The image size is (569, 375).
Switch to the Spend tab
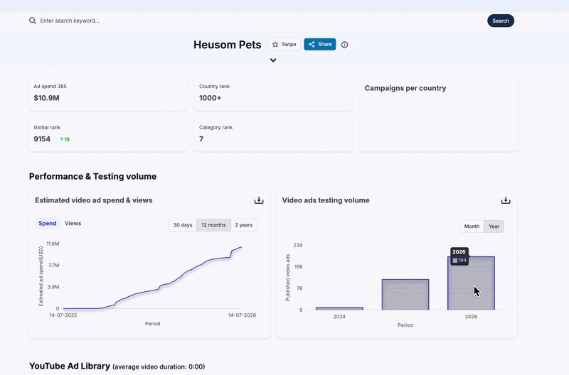48,223
